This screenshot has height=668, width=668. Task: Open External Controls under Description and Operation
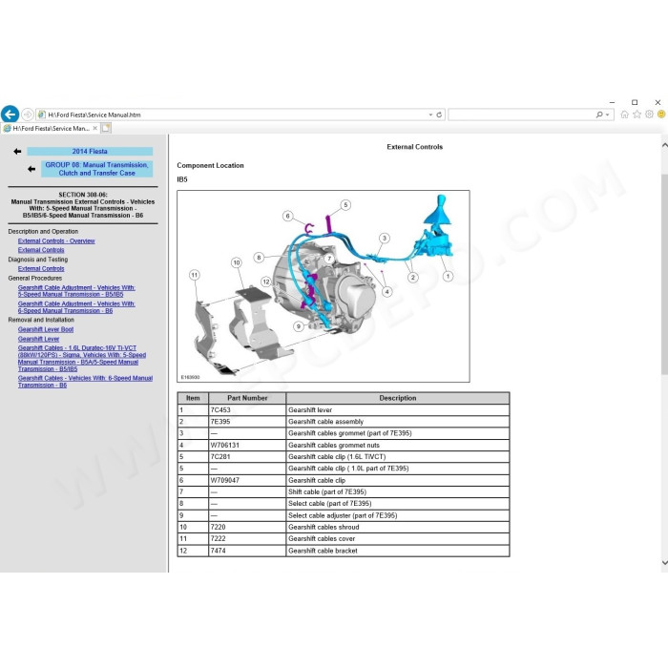point(41,250)
